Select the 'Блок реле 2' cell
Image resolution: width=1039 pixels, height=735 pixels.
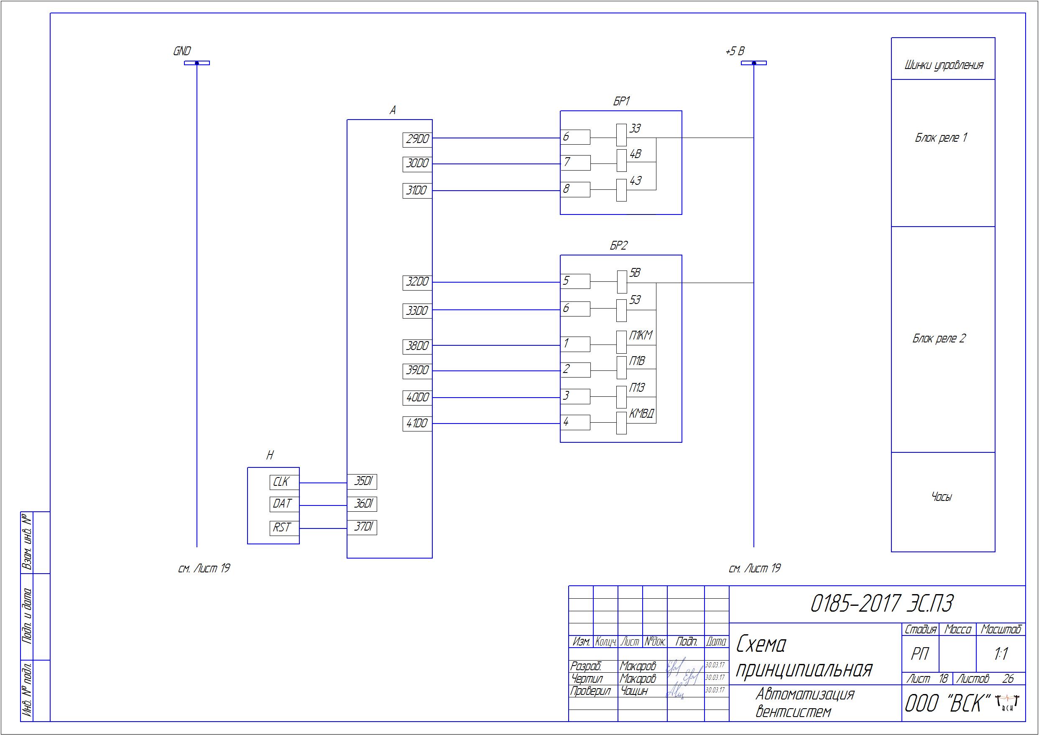point(943,339)
